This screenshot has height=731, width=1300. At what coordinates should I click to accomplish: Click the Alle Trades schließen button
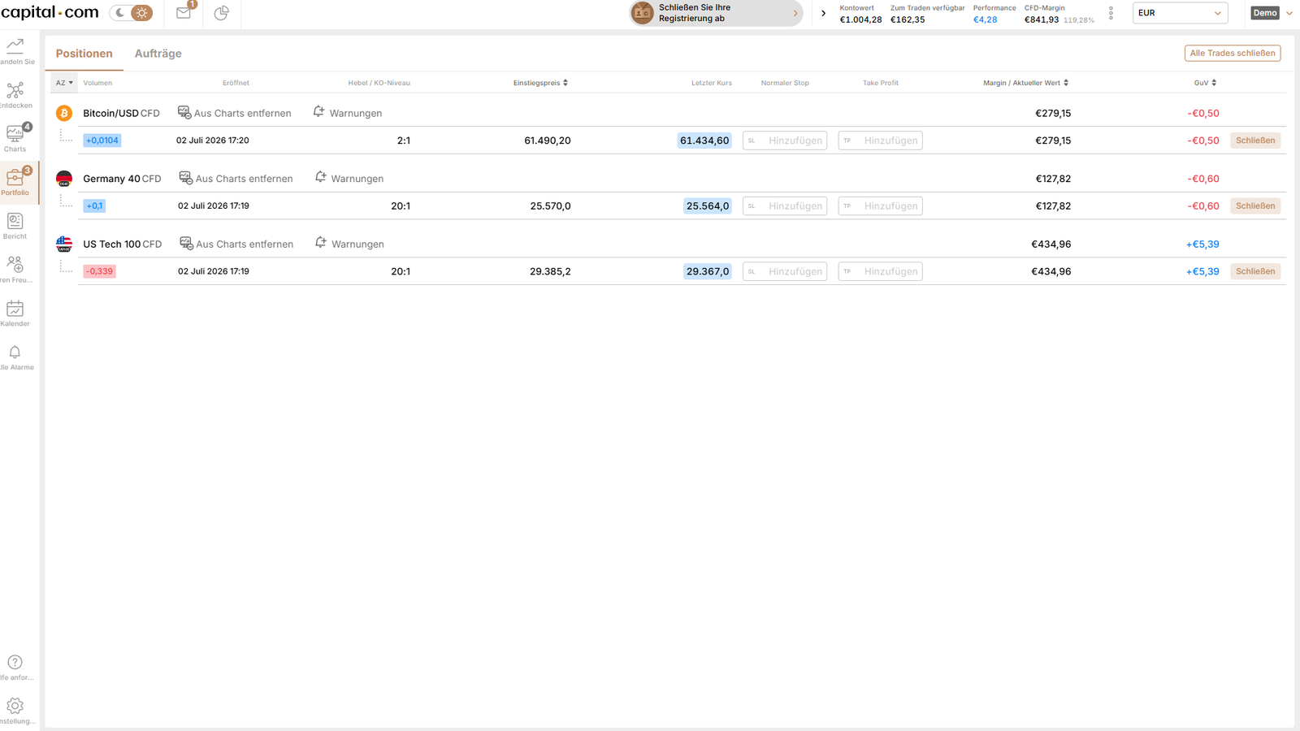tap(1233, 54)
